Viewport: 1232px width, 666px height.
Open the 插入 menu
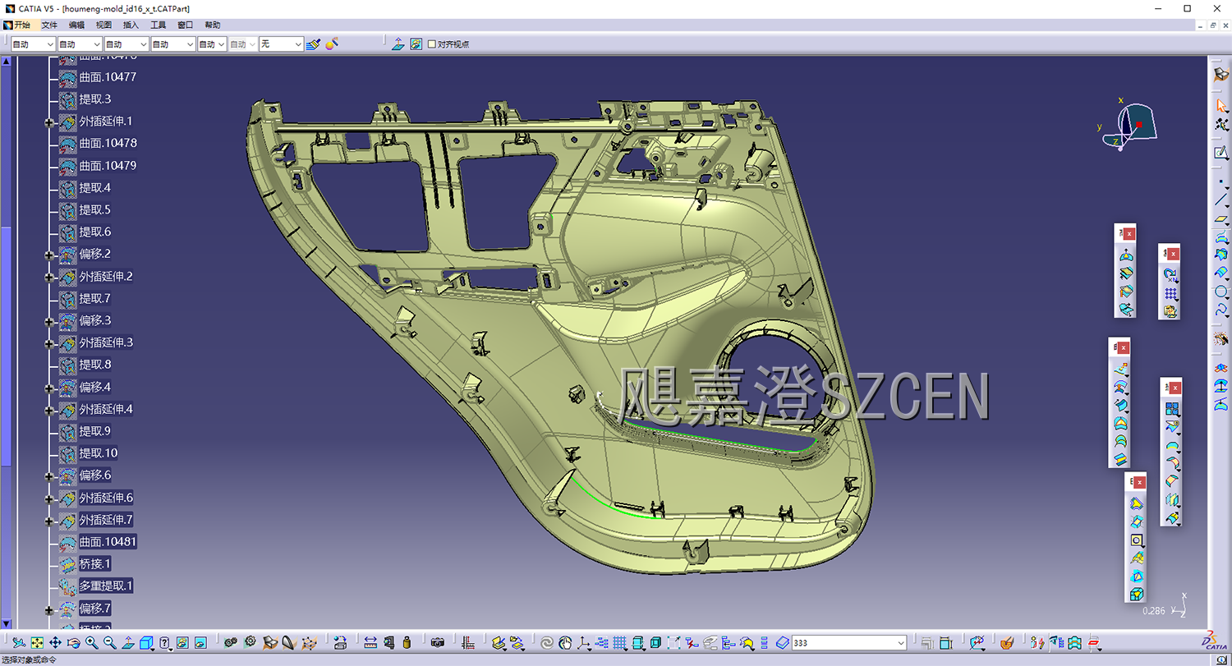coord(131,25)
